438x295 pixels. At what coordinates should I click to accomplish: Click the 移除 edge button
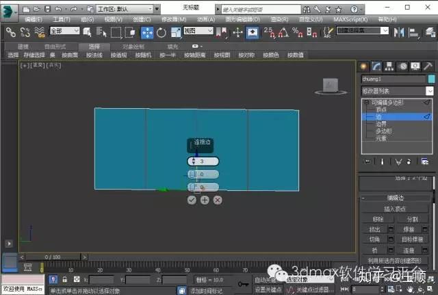pos(378,219)
